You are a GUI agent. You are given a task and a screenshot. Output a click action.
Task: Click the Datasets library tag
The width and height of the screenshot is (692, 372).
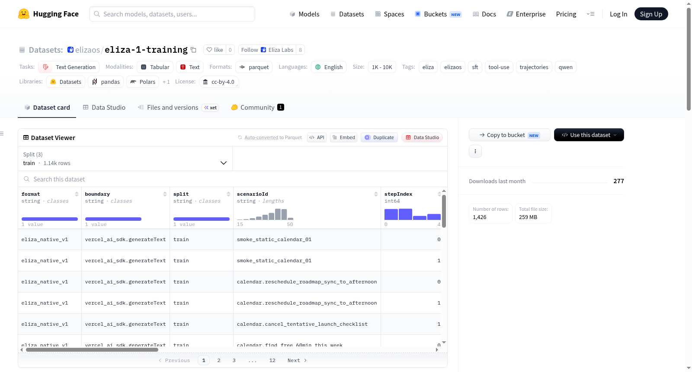66,82
